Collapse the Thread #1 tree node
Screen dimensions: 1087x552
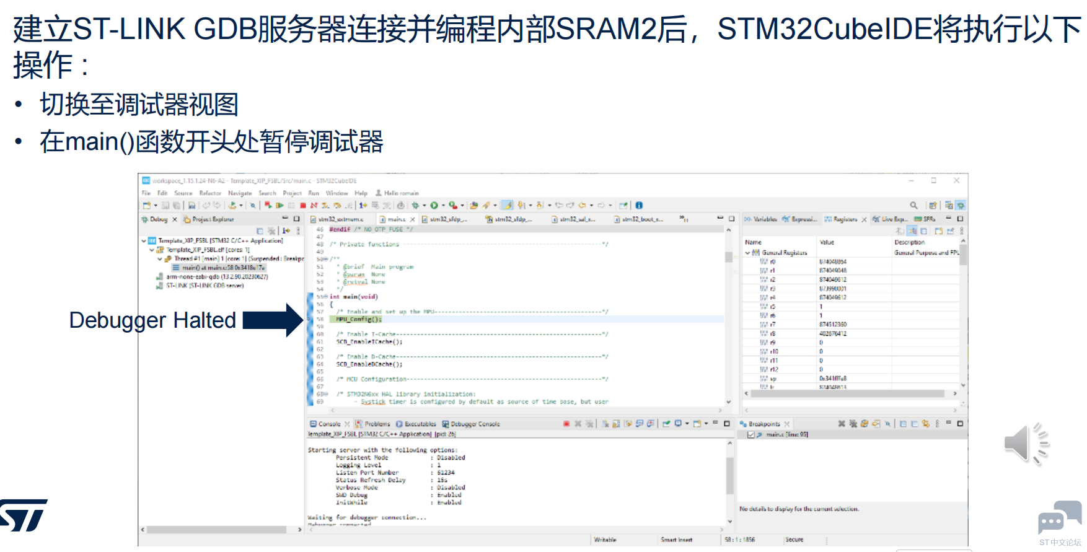pyautogui.click(x=160, y=259)
